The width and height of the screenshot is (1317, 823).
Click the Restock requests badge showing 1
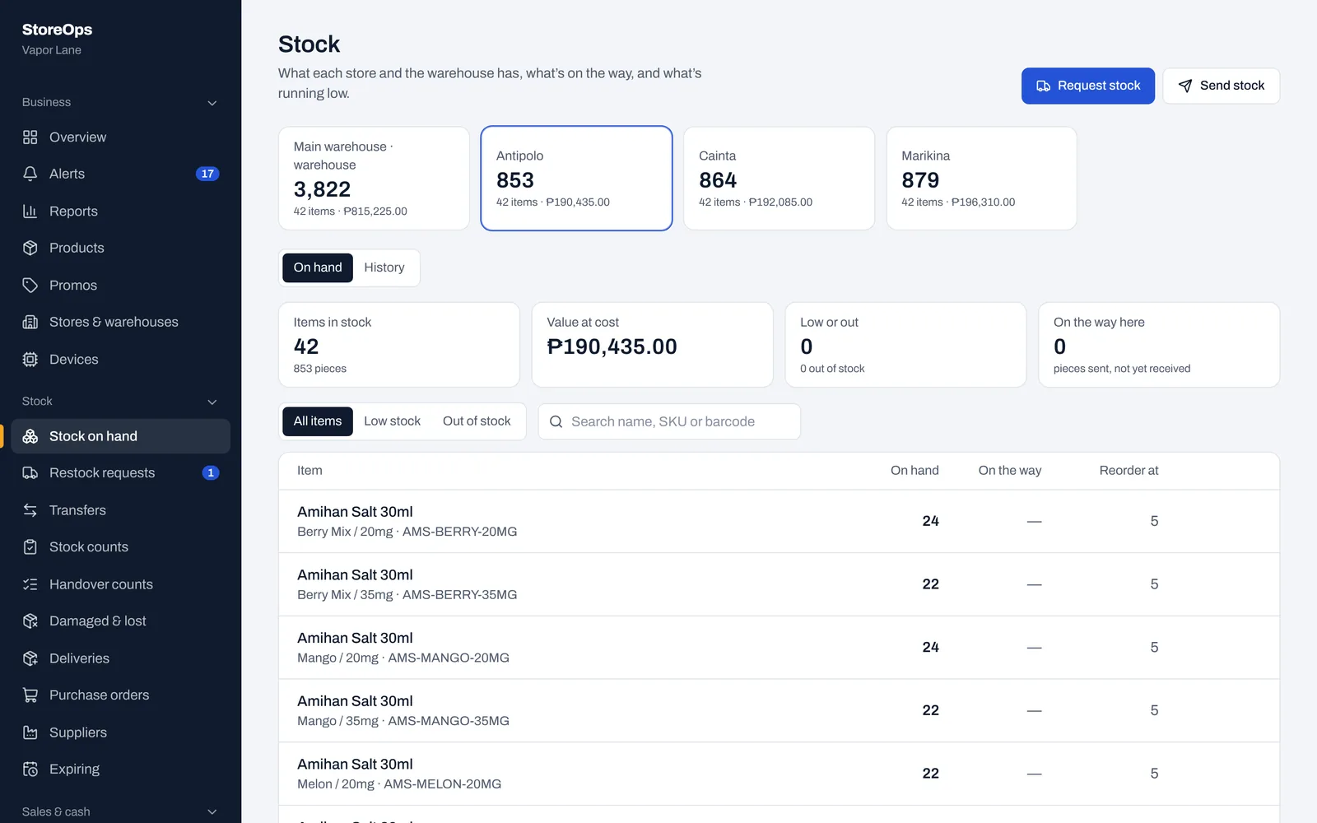click(x=211, y=473)
